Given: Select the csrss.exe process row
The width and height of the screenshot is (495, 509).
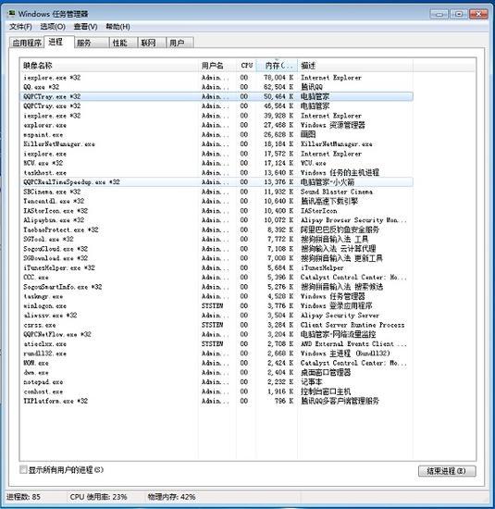Looking at the screenshot, I should click(x=217, y=325).
